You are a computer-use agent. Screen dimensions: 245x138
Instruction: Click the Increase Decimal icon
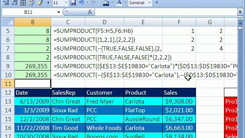pos(6,3)
